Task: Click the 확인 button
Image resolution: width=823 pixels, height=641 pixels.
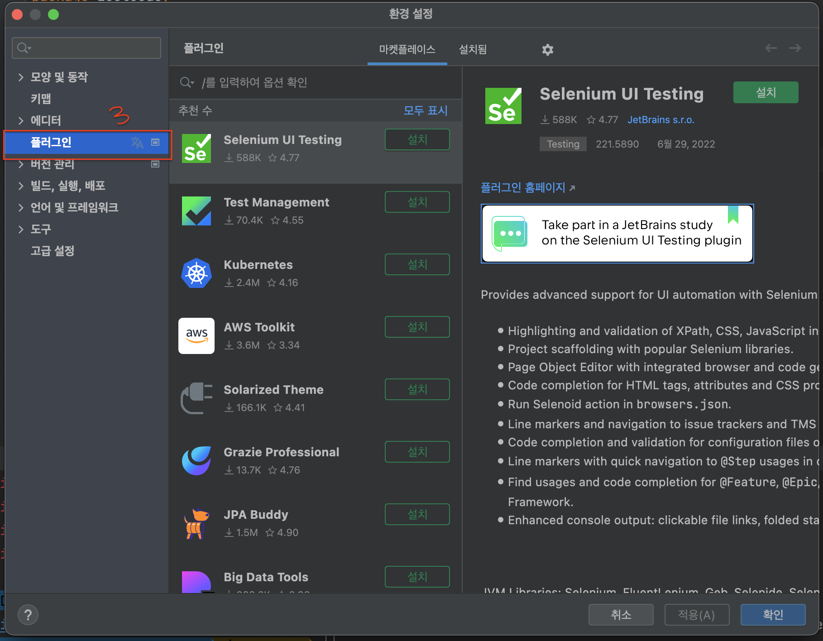Action: pyautogui.click(x=773, y=615)
